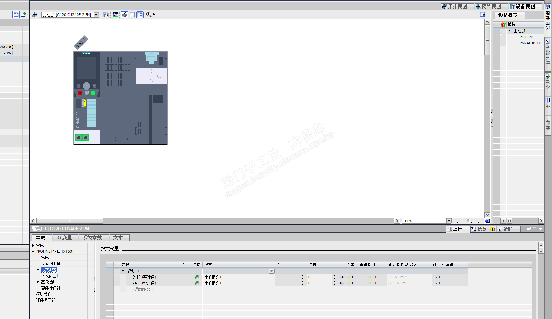Screen dimensions: 552x319
Task: Click the link icon for 接收 (设定值) row
Action: pyautogui.click(x=197, y=283)
